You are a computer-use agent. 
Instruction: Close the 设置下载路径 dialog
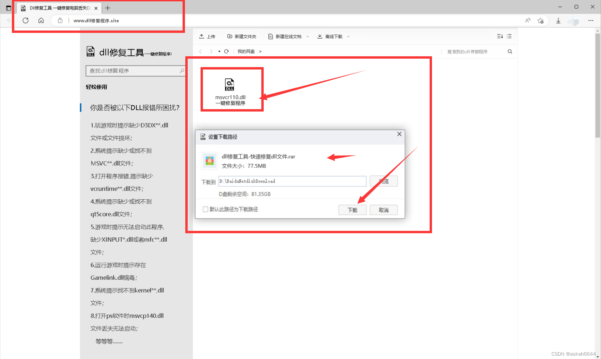point(399,134)
